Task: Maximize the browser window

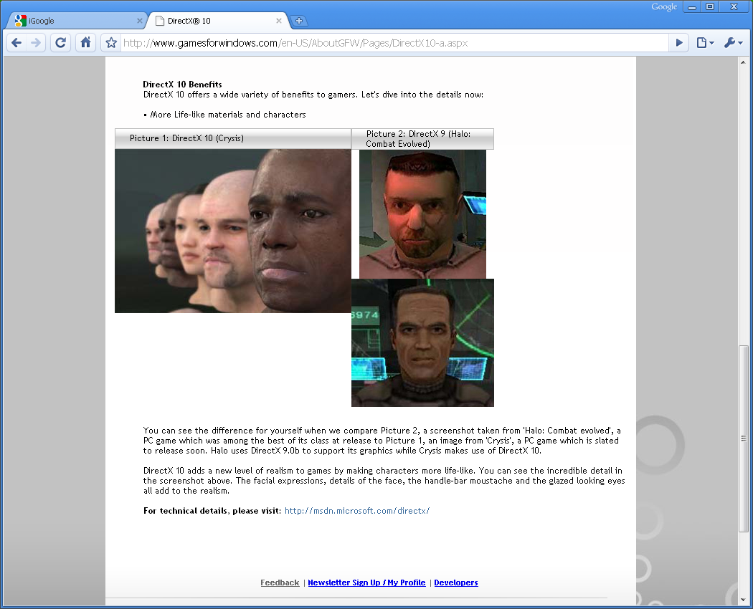Action: [710, 6]
